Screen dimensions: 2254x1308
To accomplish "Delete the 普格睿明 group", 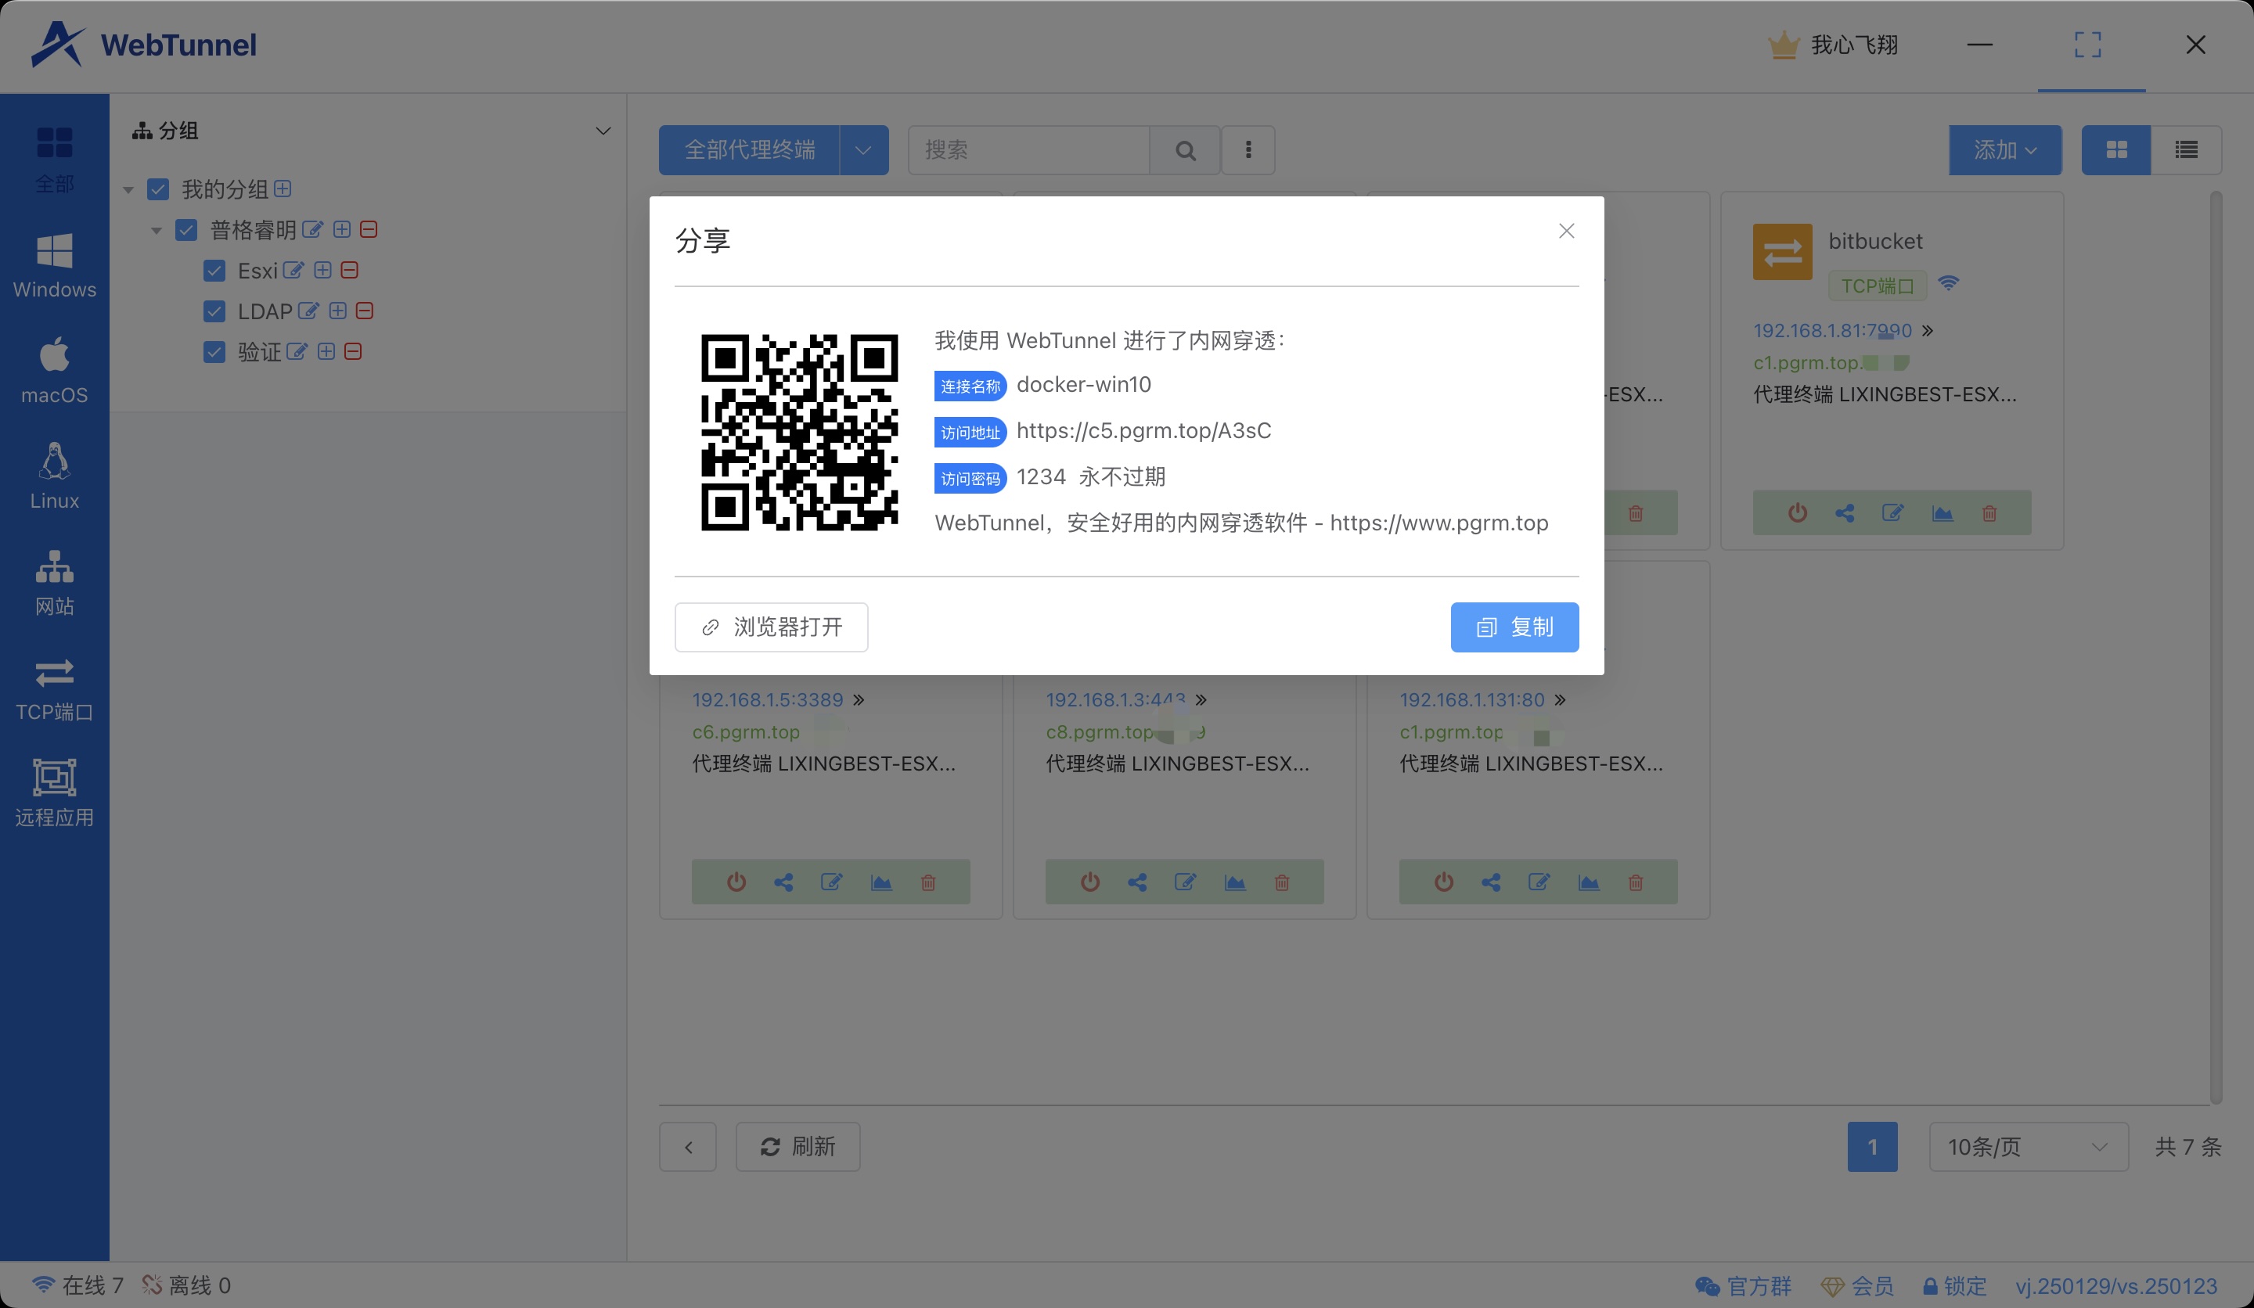I will click(369, 230).
